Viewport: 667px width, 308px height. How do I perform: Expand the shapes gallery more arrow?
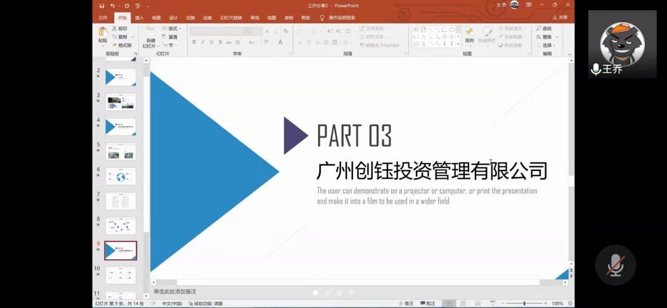[x=458, y=43]
